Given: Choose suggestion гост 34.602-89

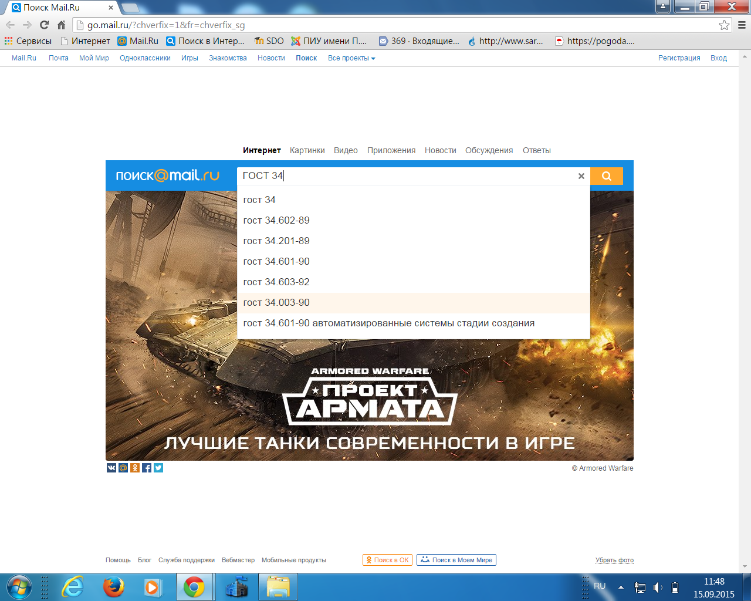Looking at the screenshot, I should (414, 221).
